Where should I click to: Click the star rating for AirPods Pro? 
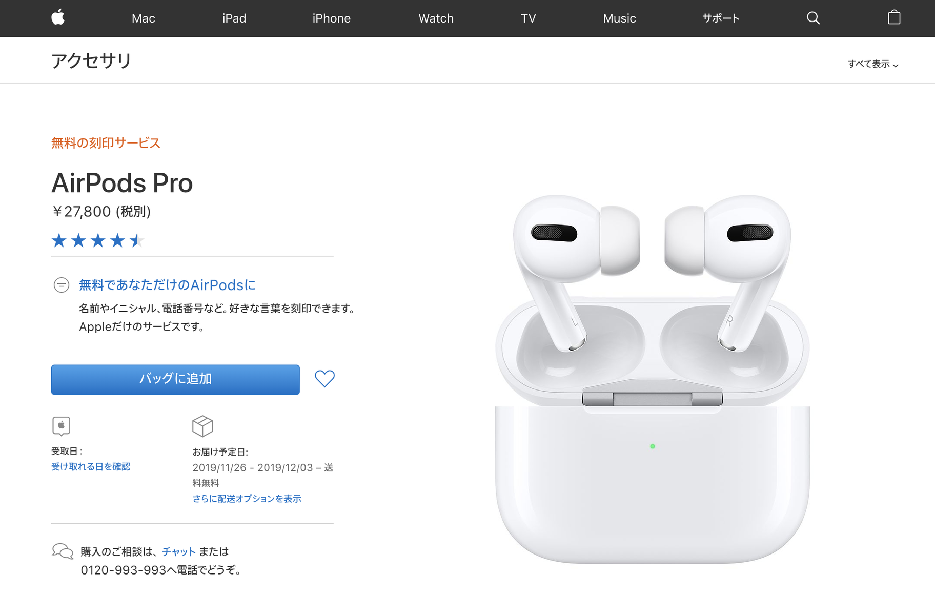click(x=98, y=240)
